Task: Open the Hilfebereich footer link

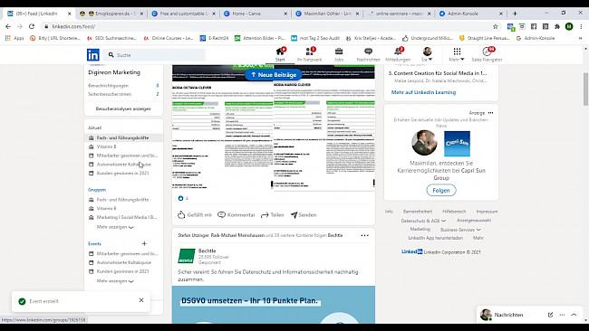Action: tap(454, 212)
